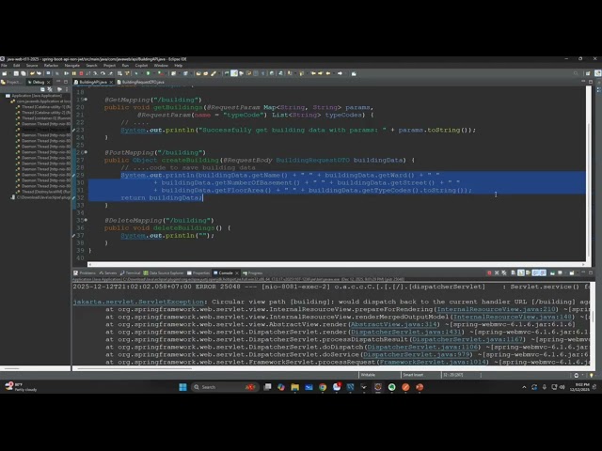Click the Clear Console icon
Image resolution: width=602 pixels, height=451 pixels.
pyautogui.click(x=514, y=272)
